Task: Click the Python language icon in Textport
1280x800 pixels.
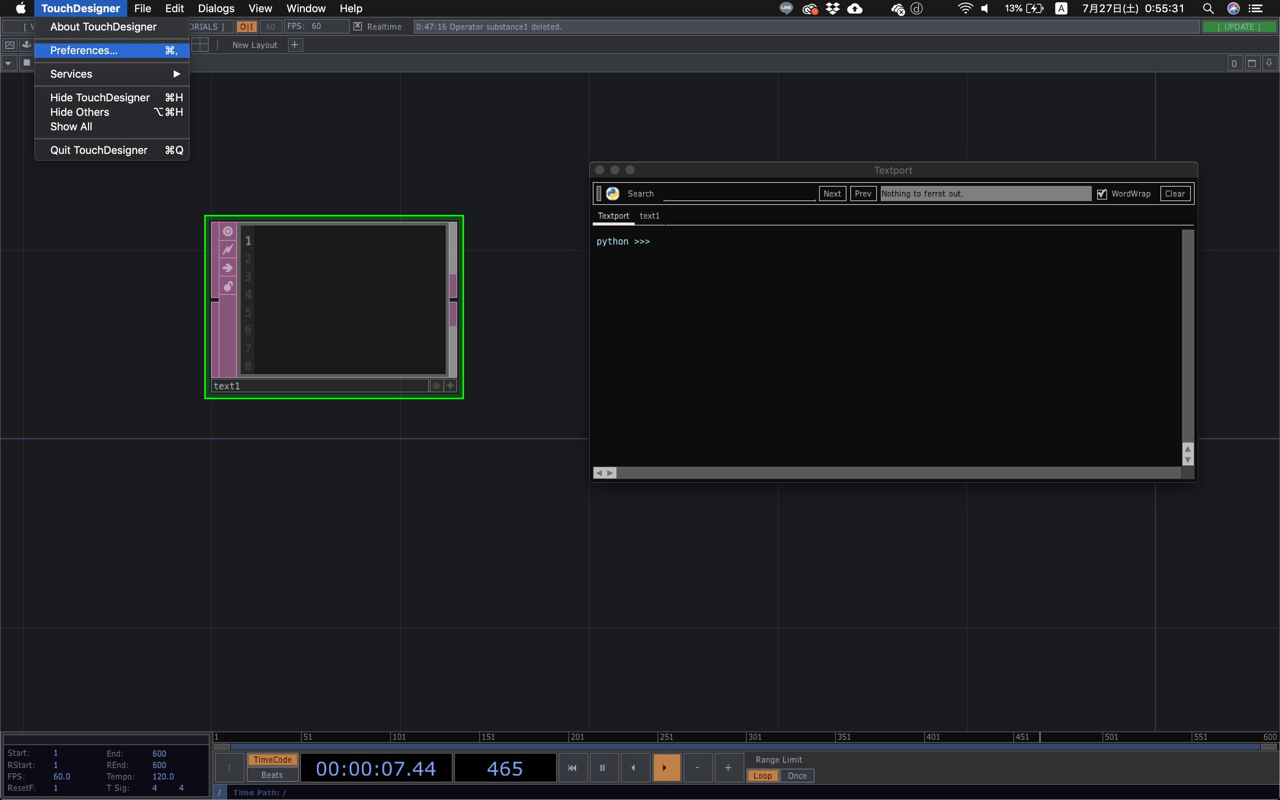Action: click(x=613, y=194)
